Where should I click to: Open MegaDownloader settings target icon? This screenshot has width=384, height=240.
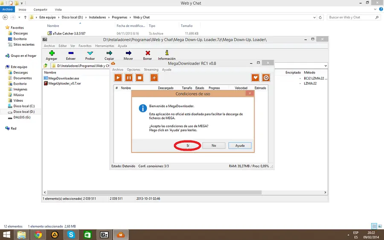pos(266,78)
